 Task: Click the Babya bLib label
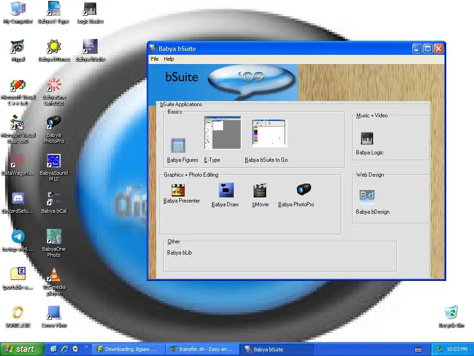pyautogui.click(x=179, y=253)
